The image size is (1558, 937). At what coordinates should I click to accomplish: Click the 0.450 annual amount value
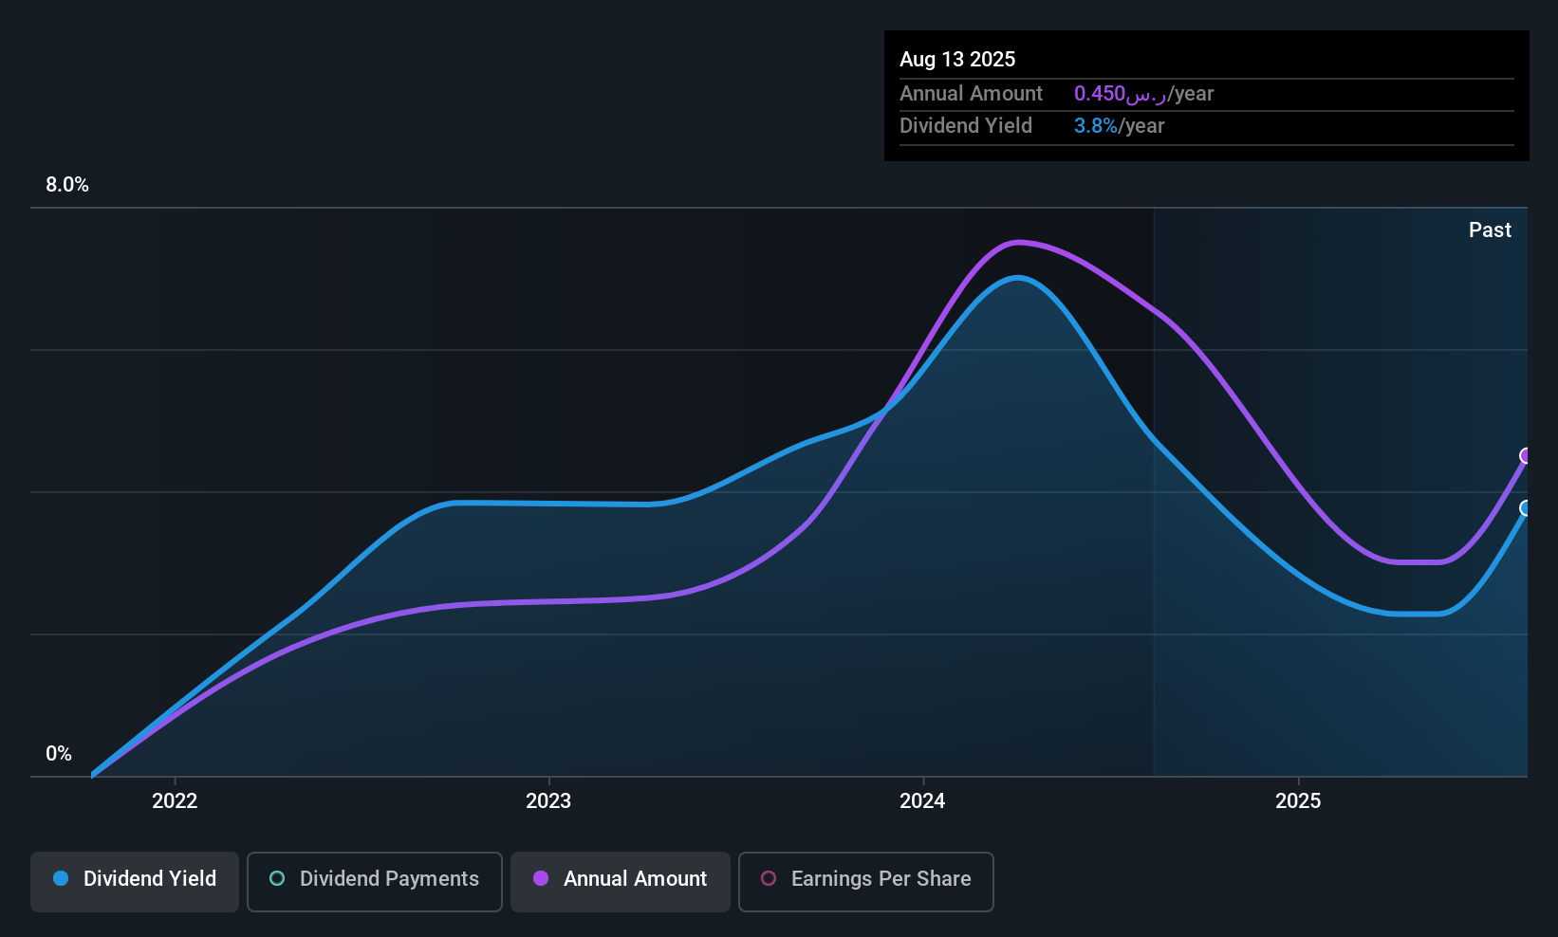(x=1100, y=93)
